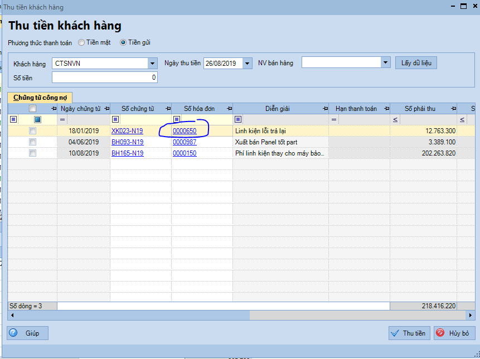The height and width of the screenshot is (359, 480).
Task: Expand the Khách hàng dropdown
Action: (x=153, y=64)
